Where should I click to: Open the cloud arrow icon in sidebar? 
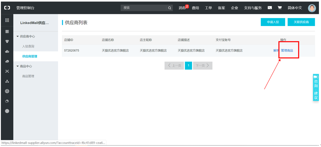[7, 51]
